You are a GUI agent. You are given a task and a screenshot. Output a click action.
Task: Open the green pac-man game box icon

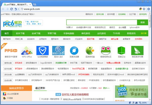[90, 50]
